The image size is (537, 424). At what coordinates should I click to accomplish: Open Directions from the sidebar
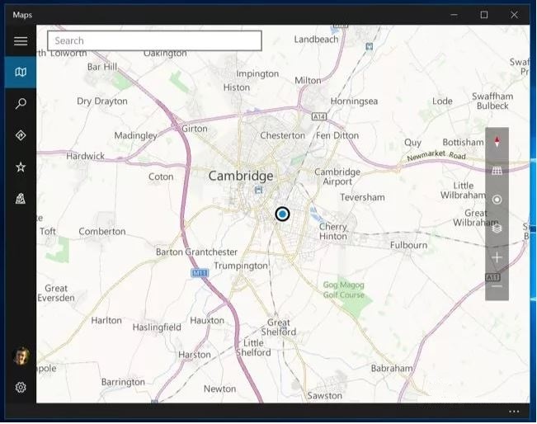click(x=21, y=135)
